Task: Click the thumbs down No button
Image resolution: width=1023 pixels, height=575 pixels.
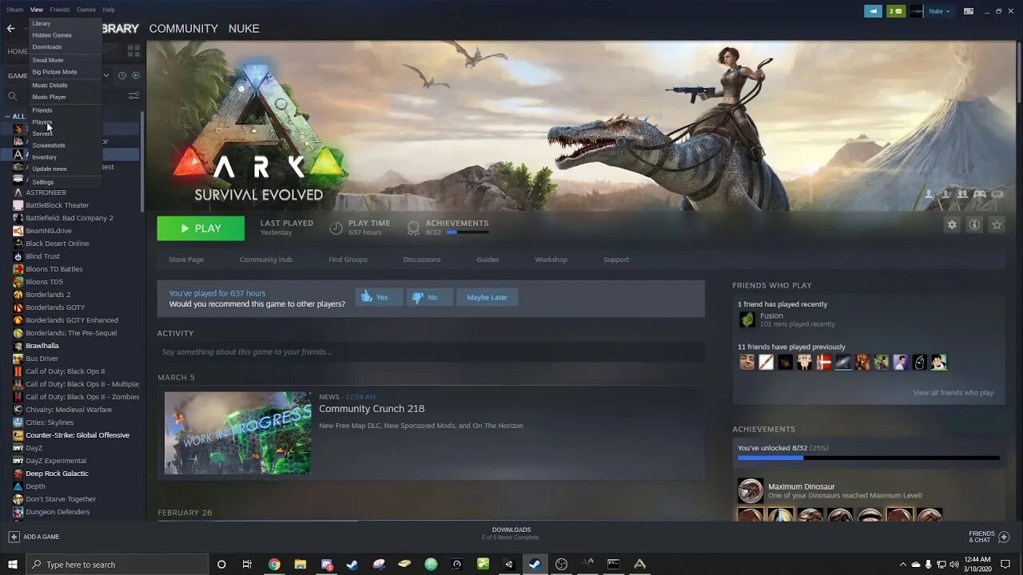Action: (429, 297)
